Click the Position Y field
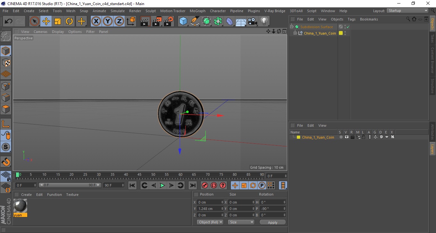Screen dimensions: 436x233 (210, 209)
